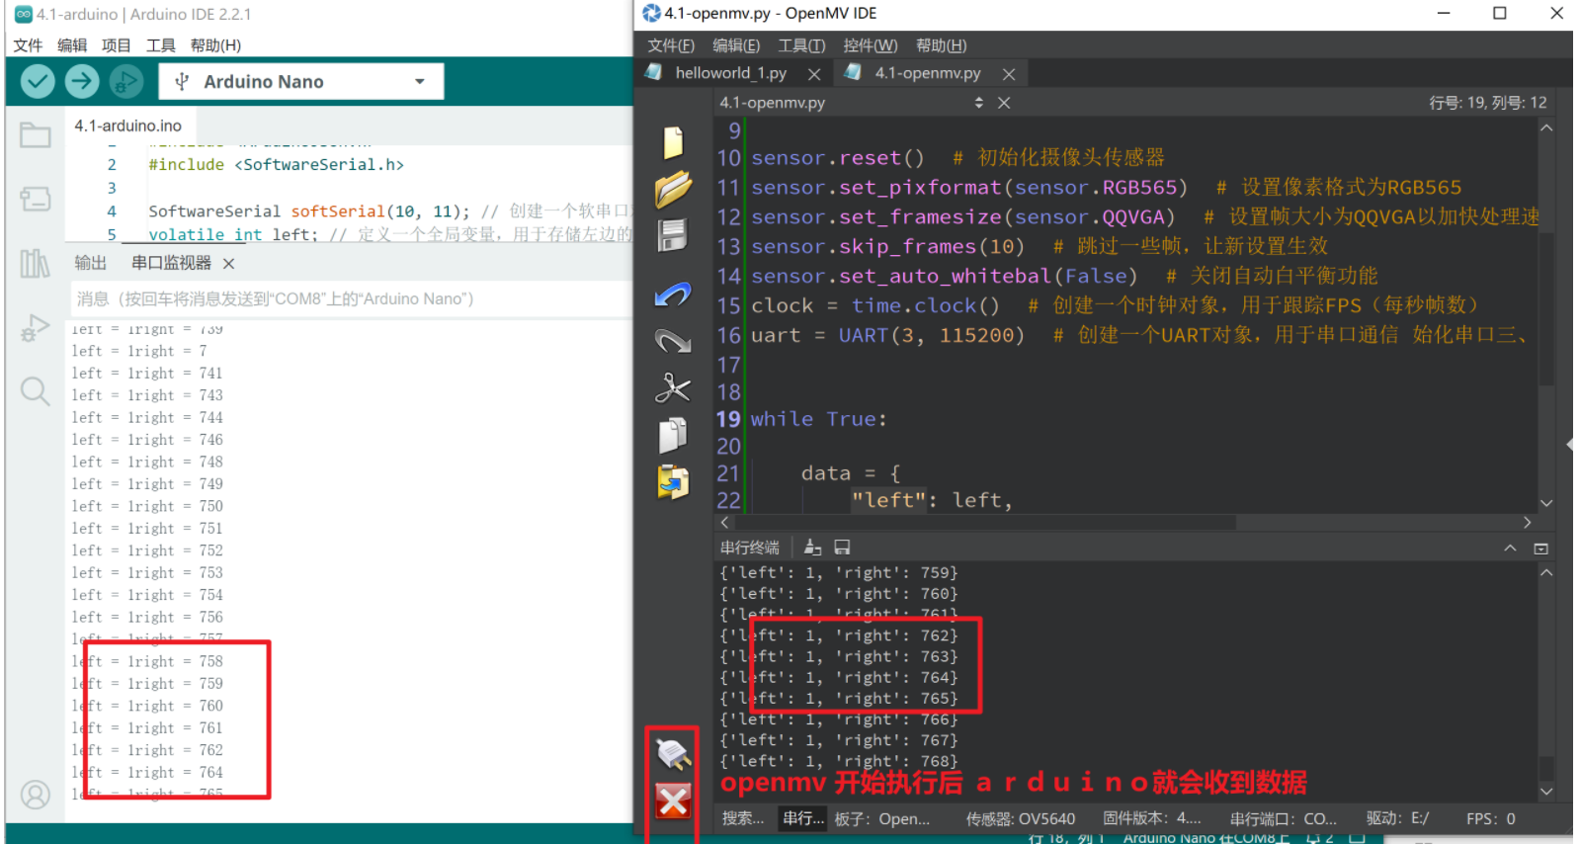
Task: Click 行号: 19, 列号: 12 indicator
Action: pos(1487,103)
